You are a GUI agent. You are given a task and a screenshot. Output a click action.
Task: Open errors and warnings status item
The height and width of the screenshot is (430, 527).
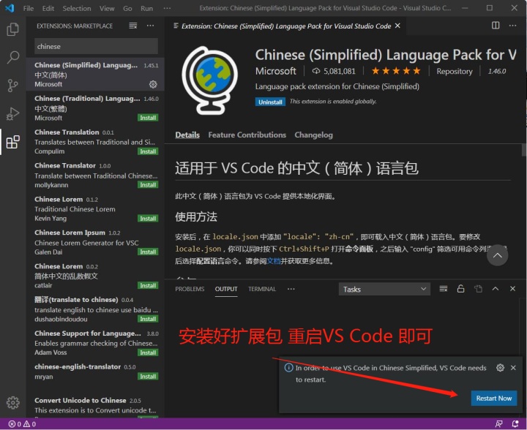coord(22,424)
